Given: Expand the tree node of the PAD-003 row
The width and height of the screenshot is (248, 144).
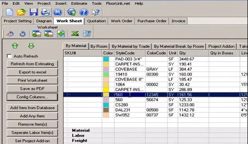Looking at the screenshot, I should pyautogui.click(x=68, y=59).
